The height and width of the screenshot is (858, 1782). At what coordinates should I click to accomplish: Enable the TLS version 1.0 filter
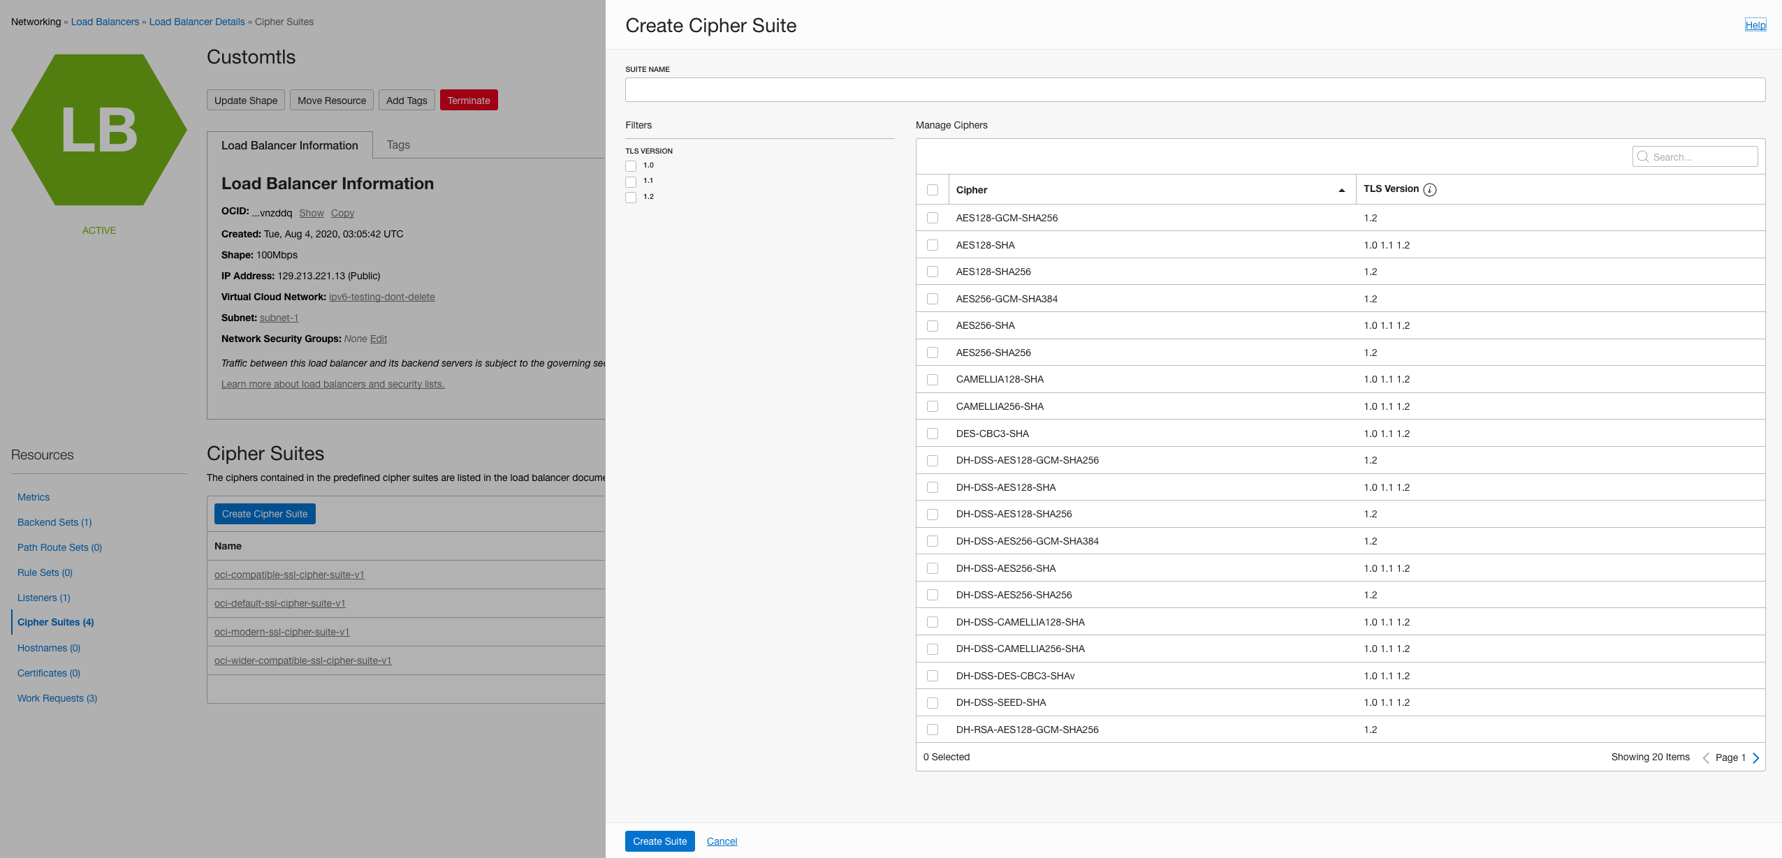(x=631, y=166)
